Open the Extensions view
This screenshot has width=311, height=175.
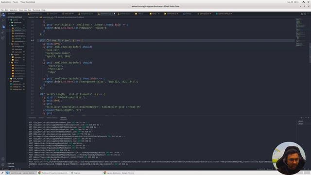3,38
